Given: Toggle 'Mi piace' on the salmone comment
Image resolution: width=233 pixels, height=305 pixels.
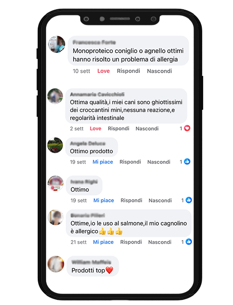Looking at the screenshot, I should (103, 242).
